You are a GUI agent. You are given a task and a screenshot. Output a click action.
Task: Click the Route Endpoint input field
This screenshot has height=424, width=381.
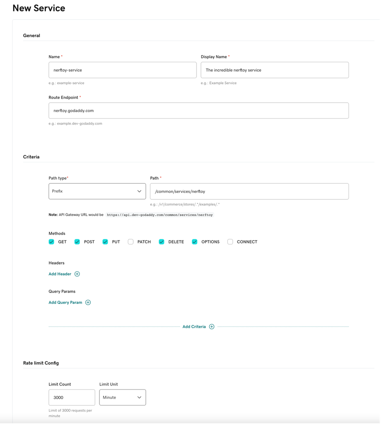click(x=198, y=111)
